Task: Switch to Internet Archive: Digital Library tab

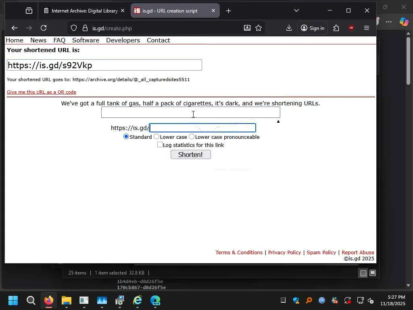Action: (x=84, y=10)
